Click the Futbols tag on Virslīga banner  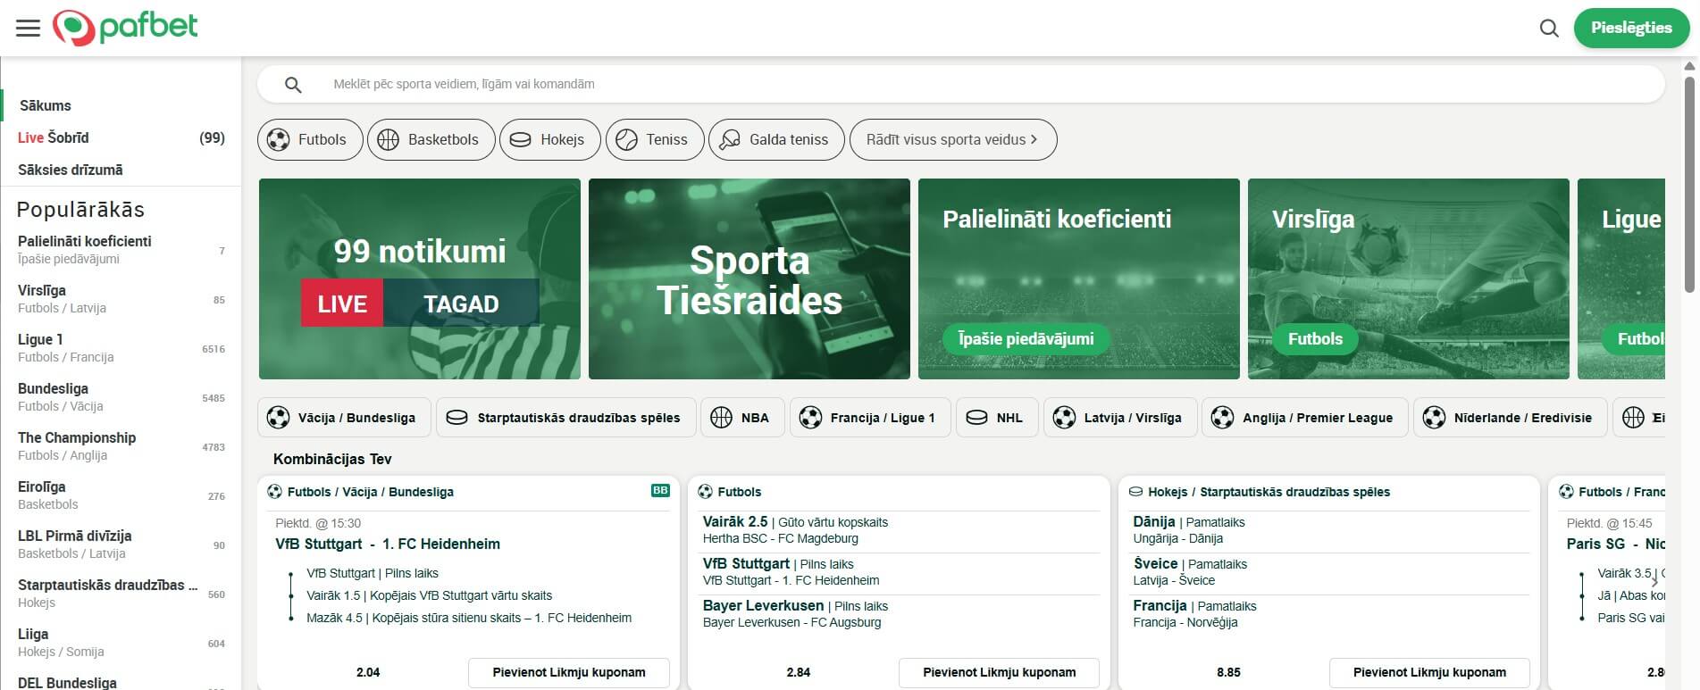point(1315,339)
